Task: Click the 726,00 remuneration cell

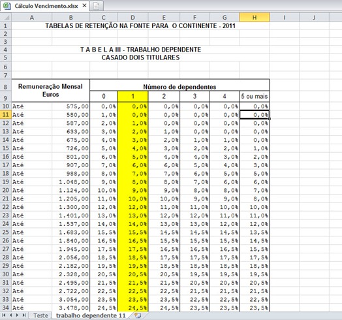Action: [71, 148]
